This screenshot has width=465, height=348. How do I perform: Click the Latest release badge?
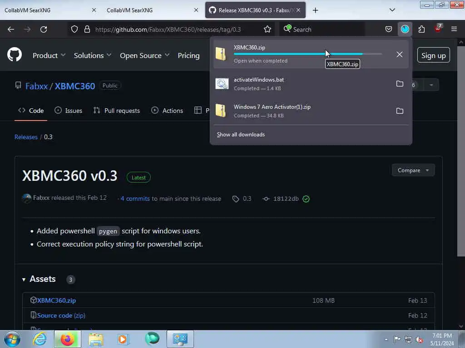tap(139, 178)
